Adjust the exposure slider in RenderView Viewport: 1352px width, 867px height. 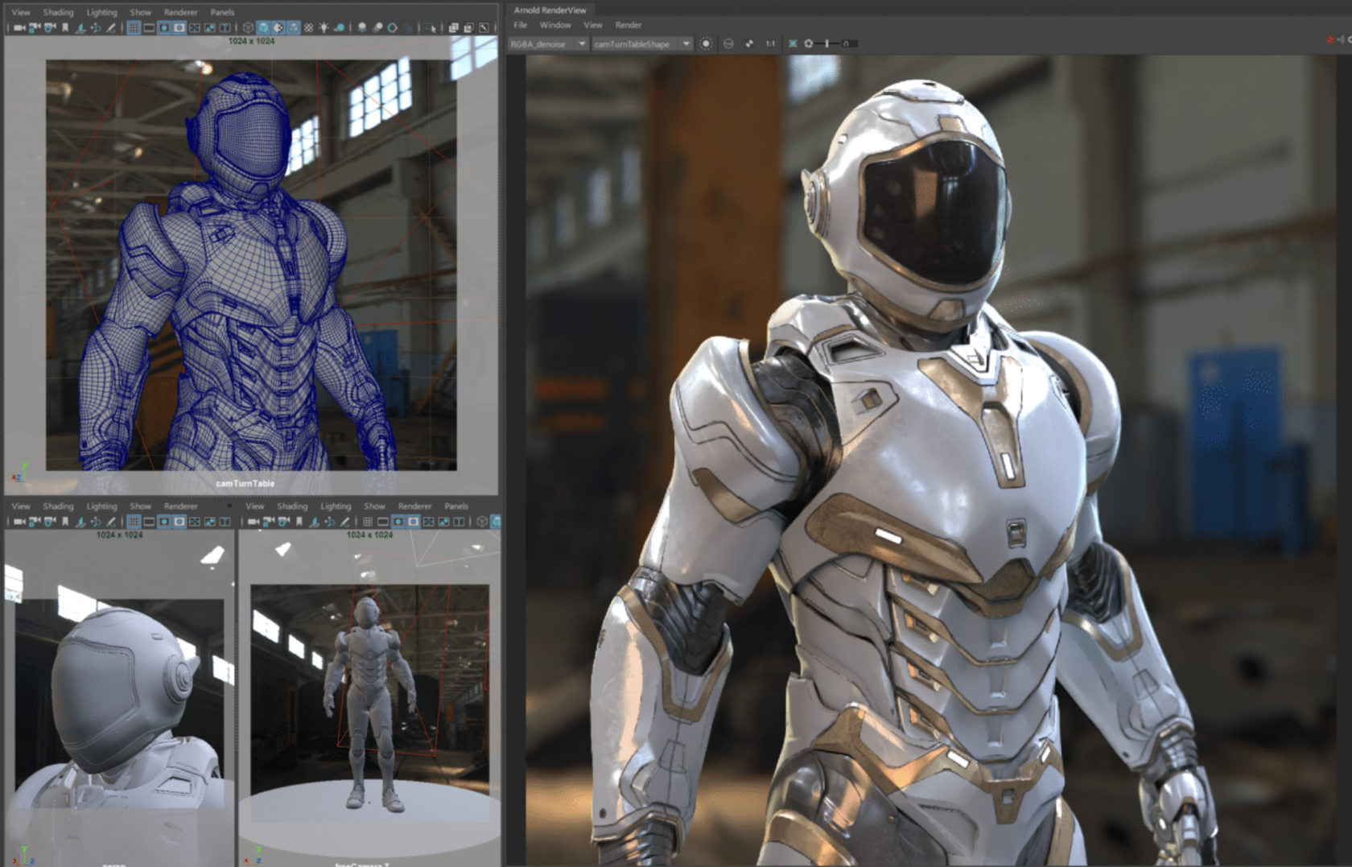point(827,43)
